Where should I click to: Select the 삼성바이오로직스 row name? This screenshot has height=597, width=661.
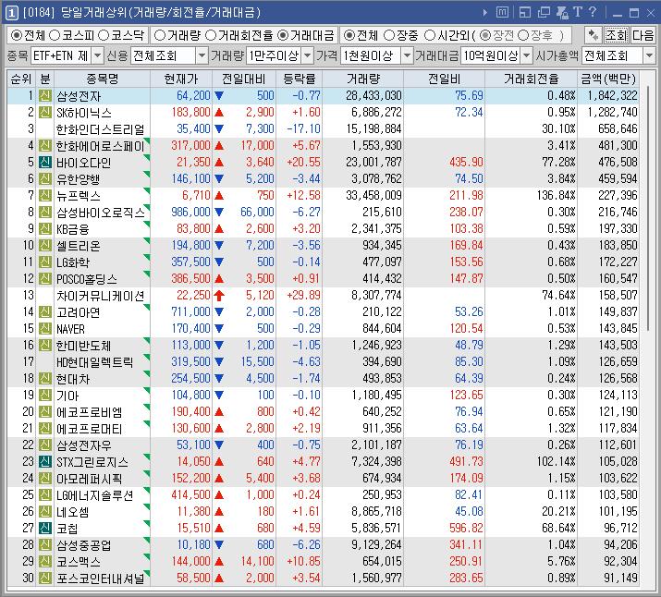click(101, 212)
